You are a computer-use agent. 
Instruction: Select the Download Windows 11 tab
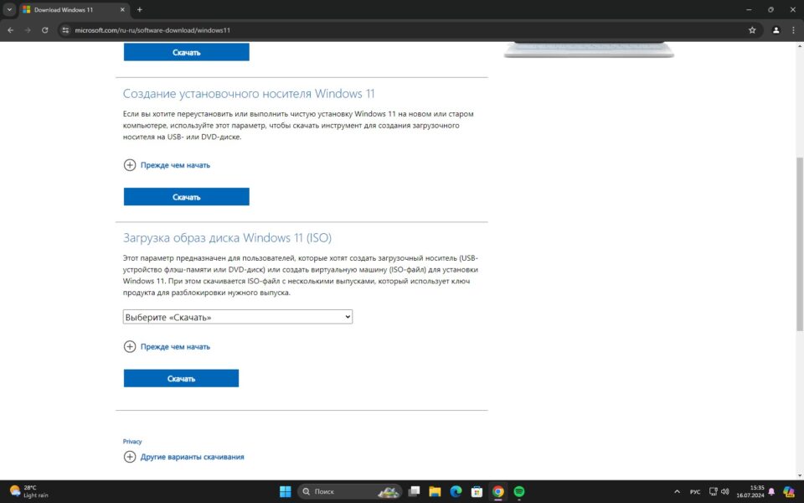(x=74, y=9)
